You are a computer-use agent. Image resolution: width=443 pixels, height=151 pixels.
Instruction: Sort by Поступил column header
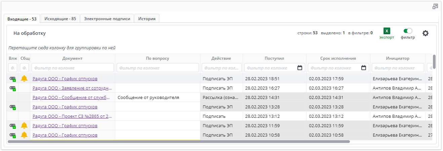(x=274, y=58)
